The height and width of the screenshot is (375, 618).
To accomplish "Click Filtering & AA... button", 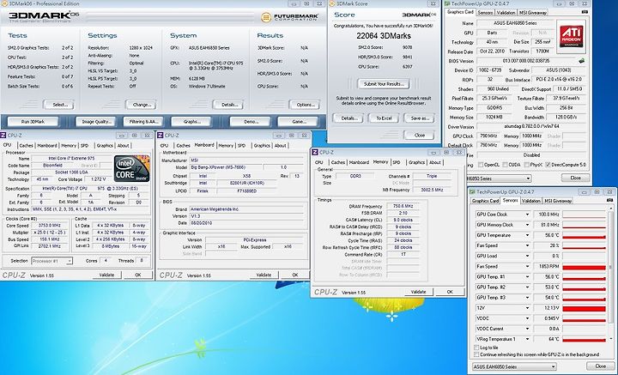I will tap(143, 122).
